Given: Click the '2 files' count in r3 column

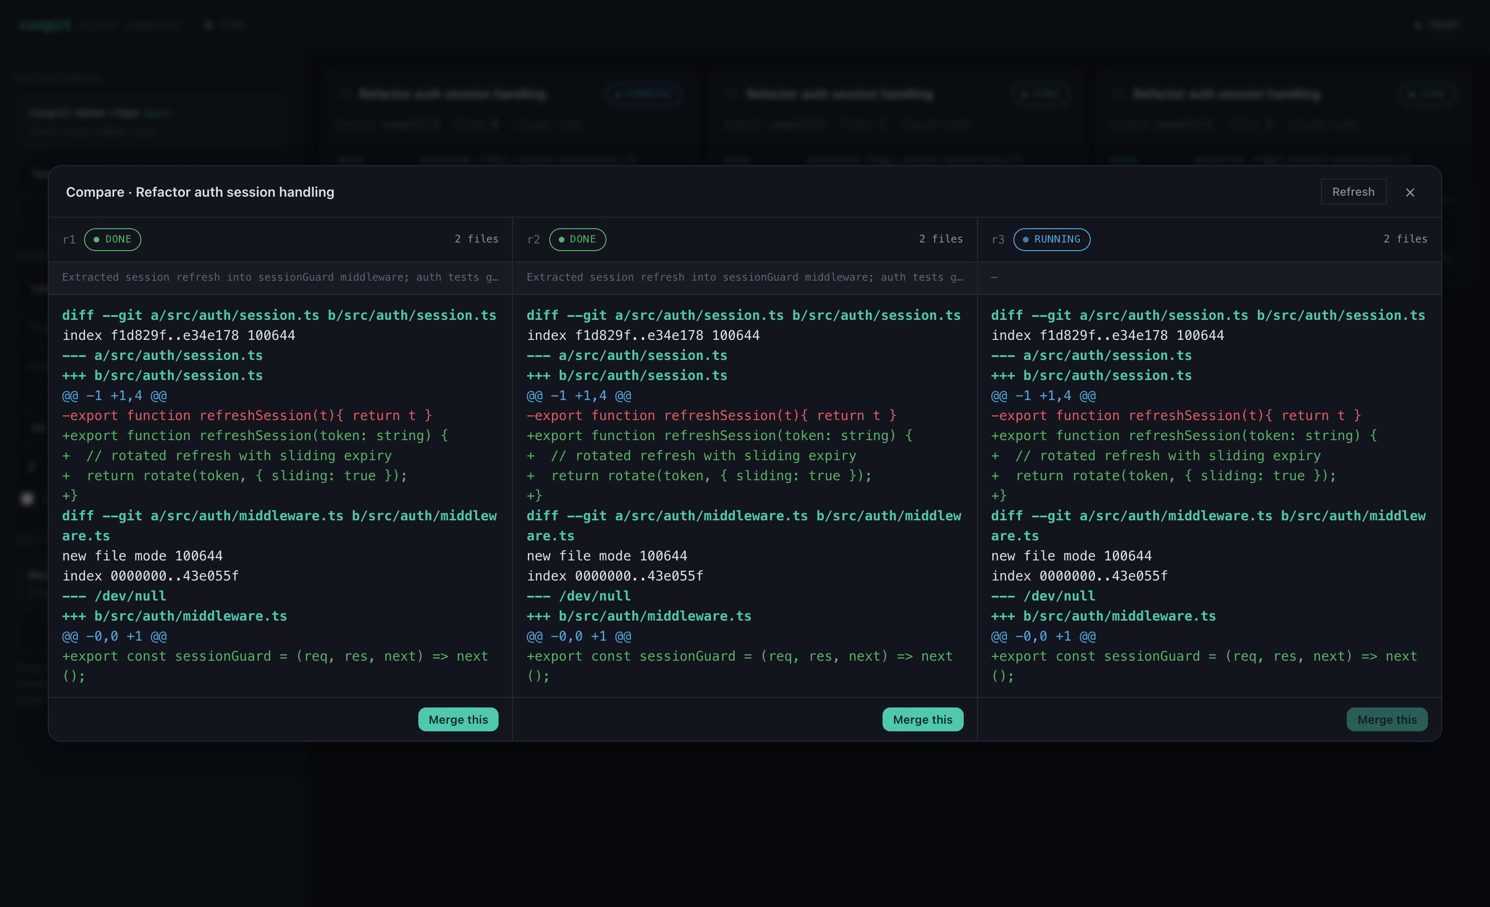Looking at the screenshot, I should 1405,239.
